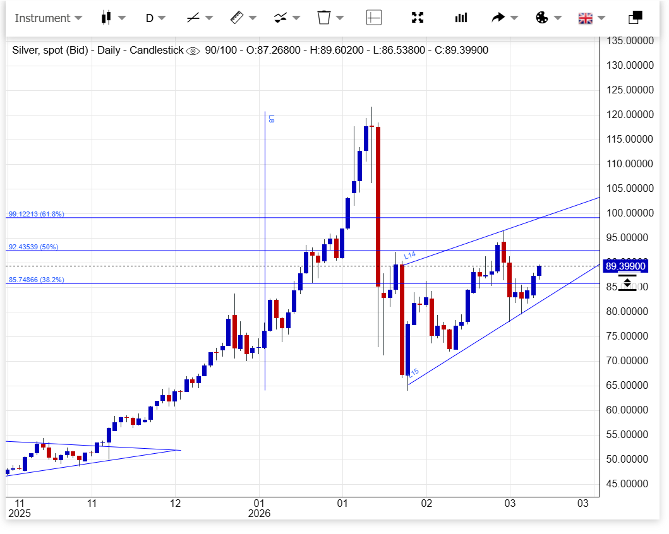Viewport: 669px width, 534px height.
Task: Expand the D timeframe dropdown
Action: [155, 18]
